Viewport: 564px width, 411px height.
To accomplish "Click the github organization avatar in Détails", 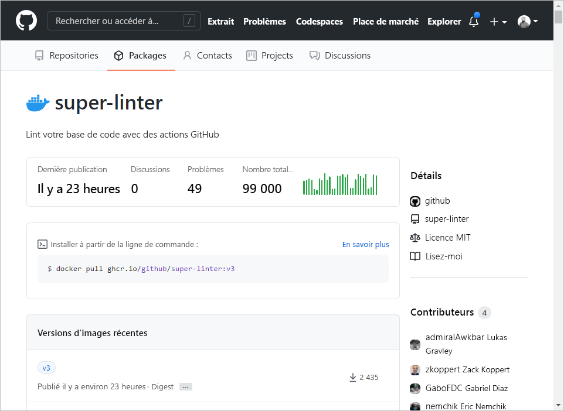I will click(x=415, y=201).
